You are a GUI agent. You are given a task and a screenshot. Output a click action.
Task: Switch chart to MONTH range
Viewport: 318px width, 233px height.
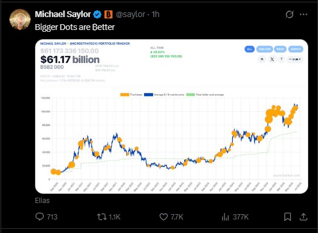pos(296,49)
